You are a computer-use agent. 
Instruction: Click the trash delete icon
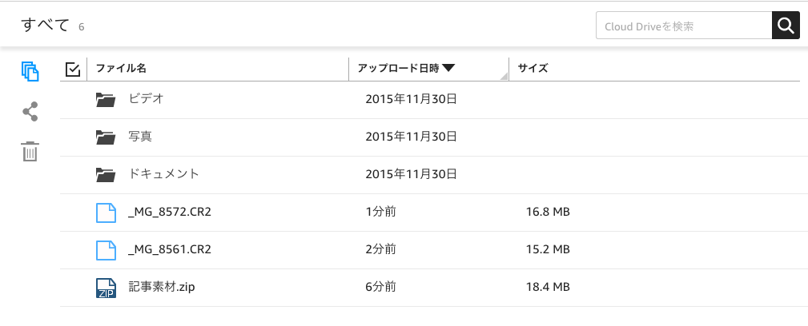[30, 151]
